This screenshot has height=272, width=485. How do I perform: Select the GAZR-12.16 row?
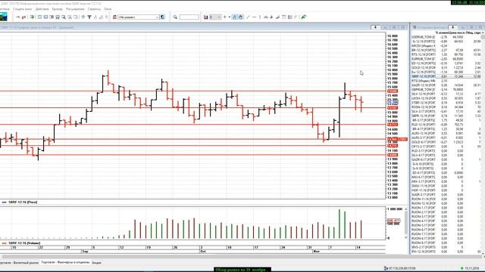click(x=446, y=85)
